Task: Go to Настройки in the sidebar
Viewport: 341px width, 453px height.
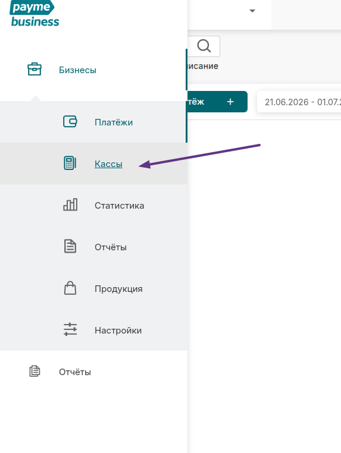Action: (x=93, y=330)
